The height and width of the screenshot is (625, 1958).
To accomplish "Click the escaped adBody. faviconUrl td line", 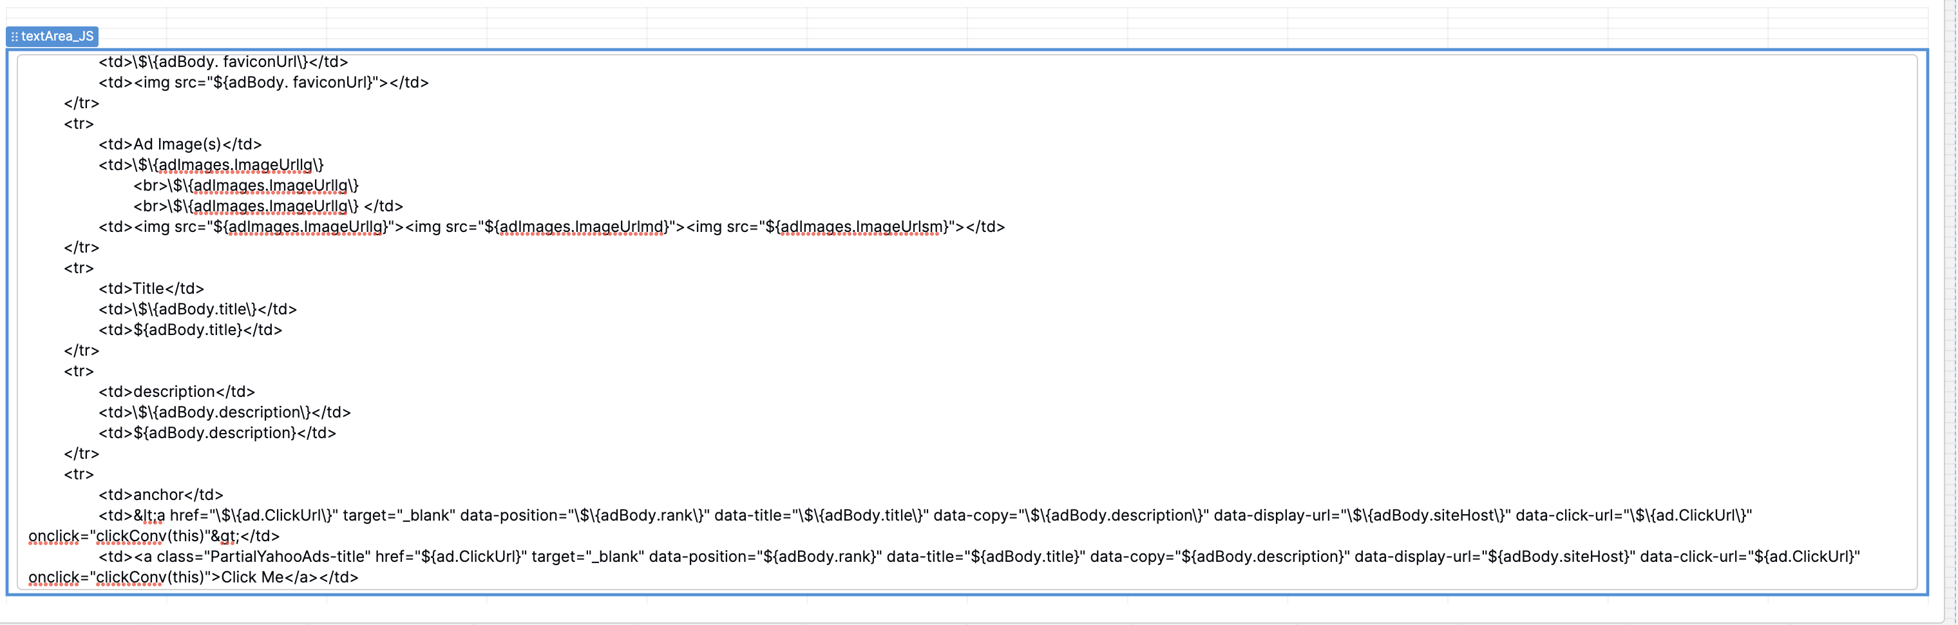I will coord(223,62).
